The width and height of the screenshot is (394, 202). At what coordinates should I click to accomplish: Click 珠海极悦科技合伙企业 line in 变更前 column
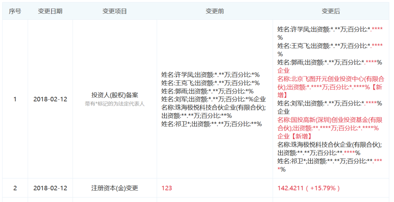click(x=214, y=112)
